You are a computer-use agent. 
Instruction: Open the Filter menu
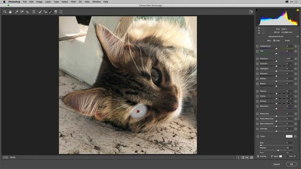(73, 2)
